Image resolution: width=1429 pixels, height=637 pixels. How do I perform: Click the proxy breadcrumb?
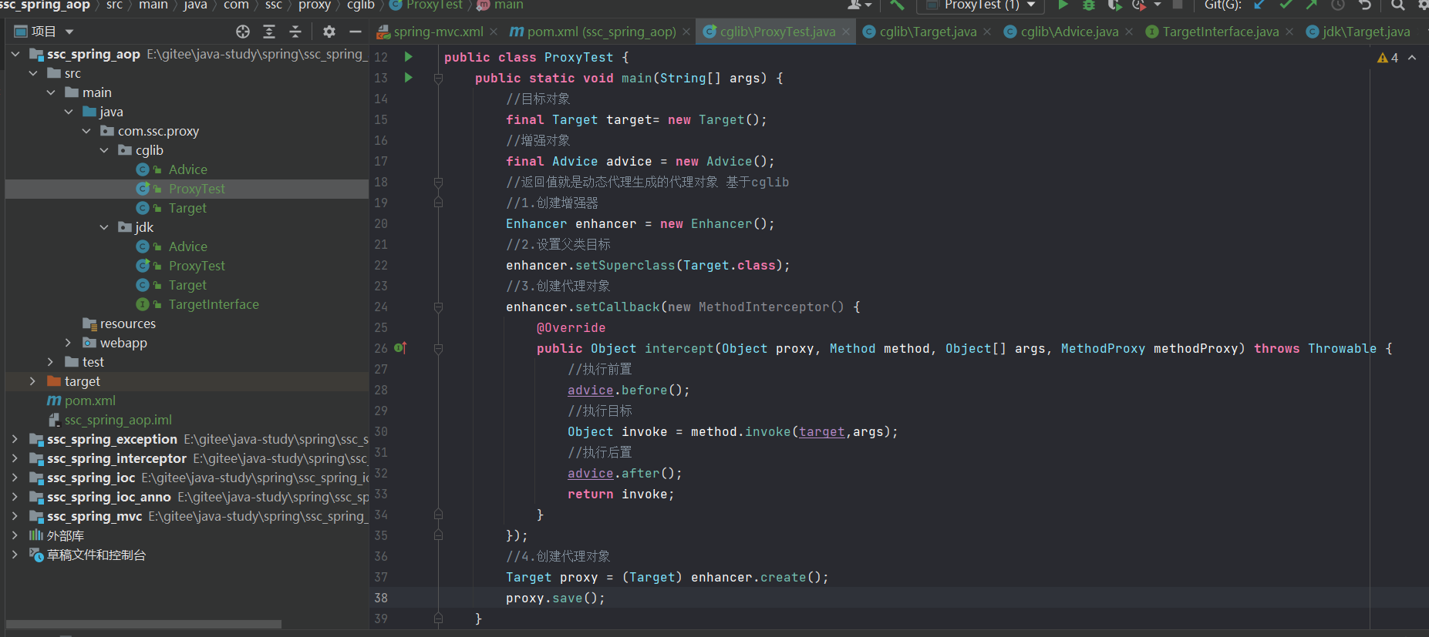tap(315, 5)
